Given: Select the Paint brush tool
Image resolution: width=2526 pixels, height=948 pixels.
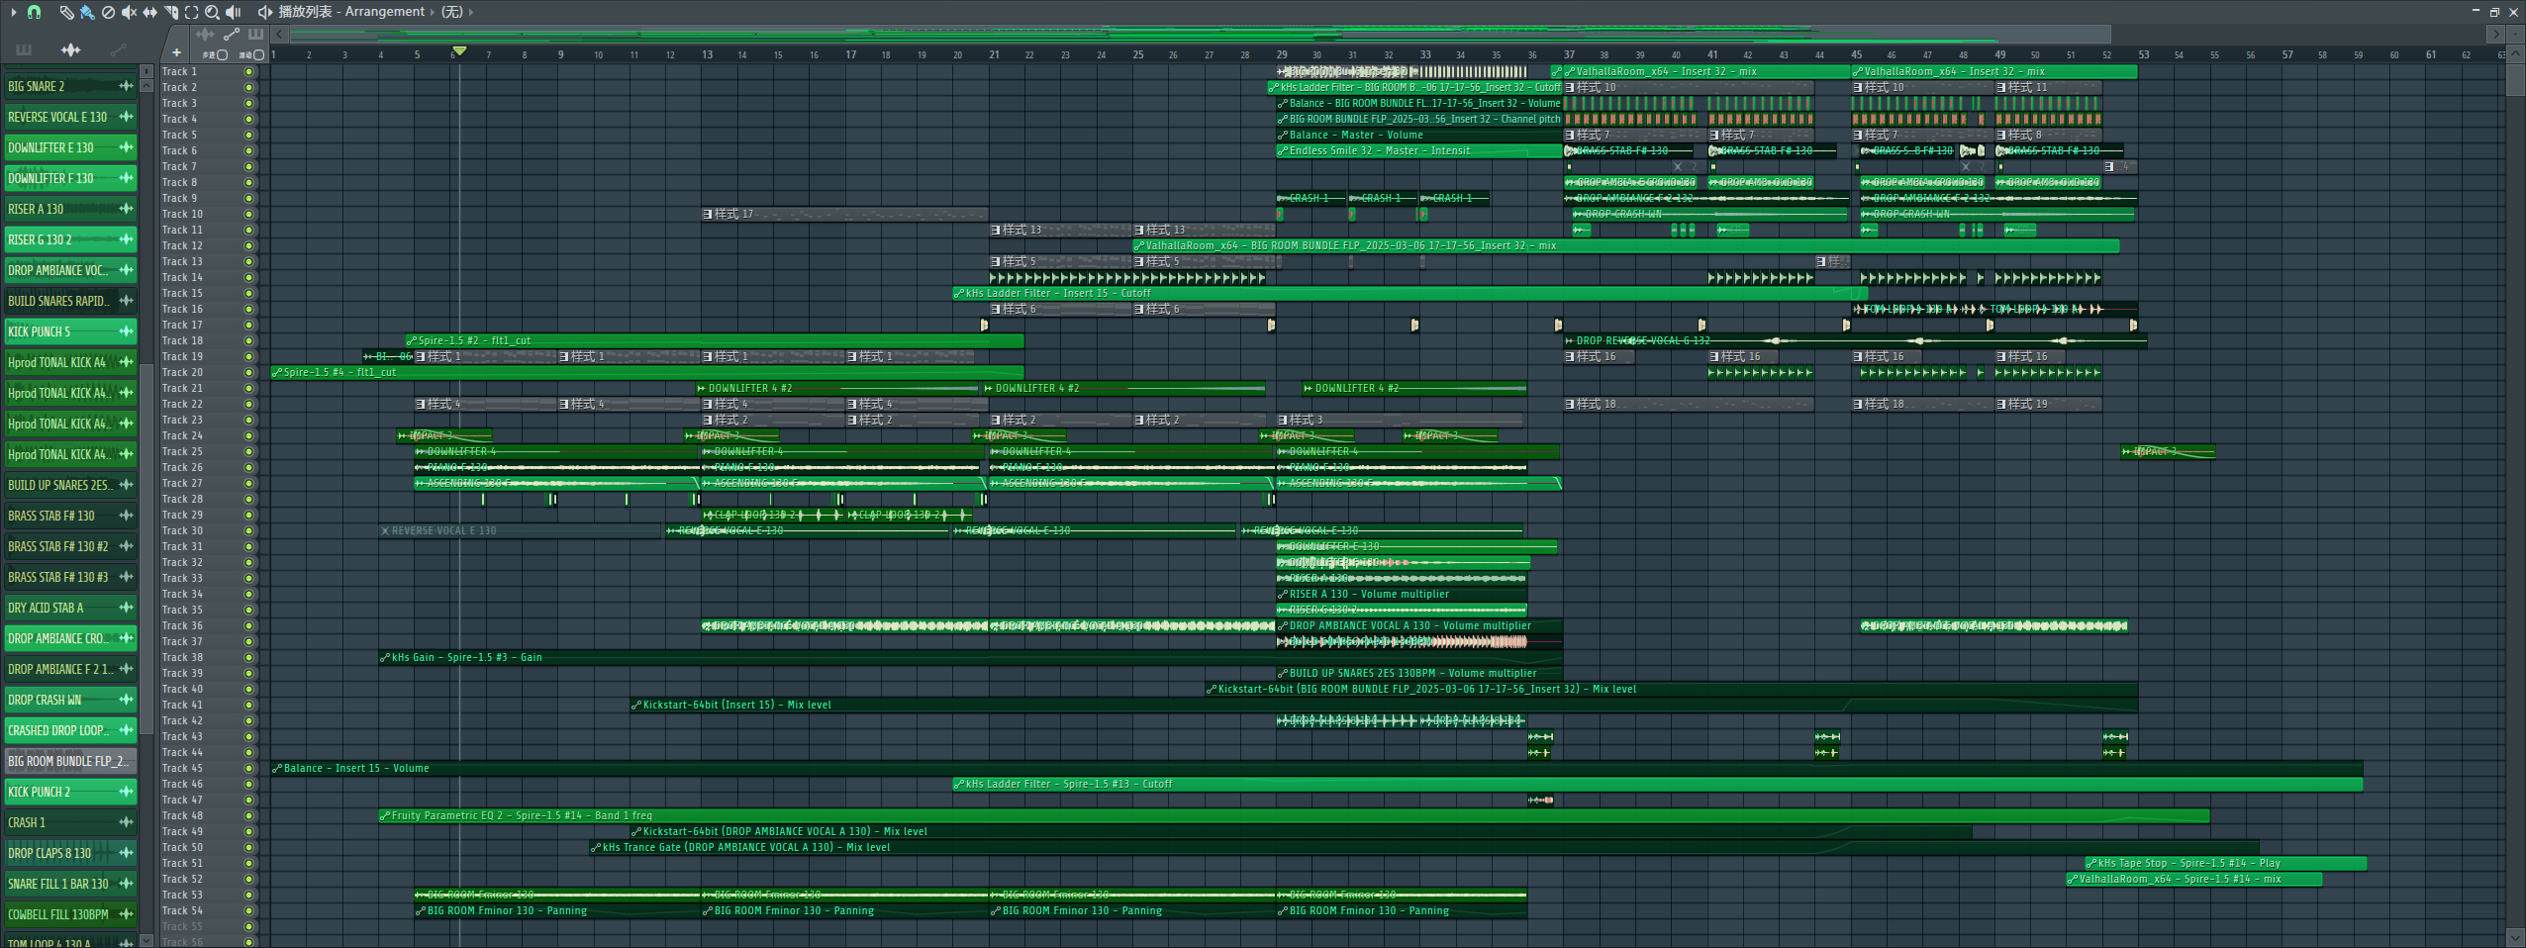Looking at the screenshot, I should [87, 12].
